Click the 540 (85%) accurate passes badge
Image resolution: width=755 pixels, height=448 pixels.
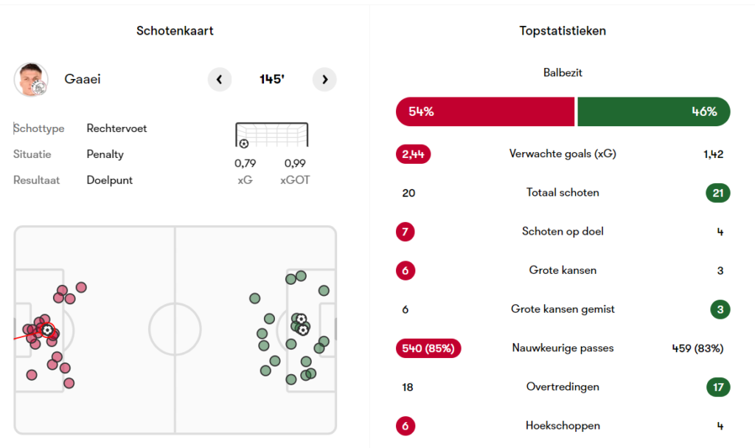[x=428, y=348]
